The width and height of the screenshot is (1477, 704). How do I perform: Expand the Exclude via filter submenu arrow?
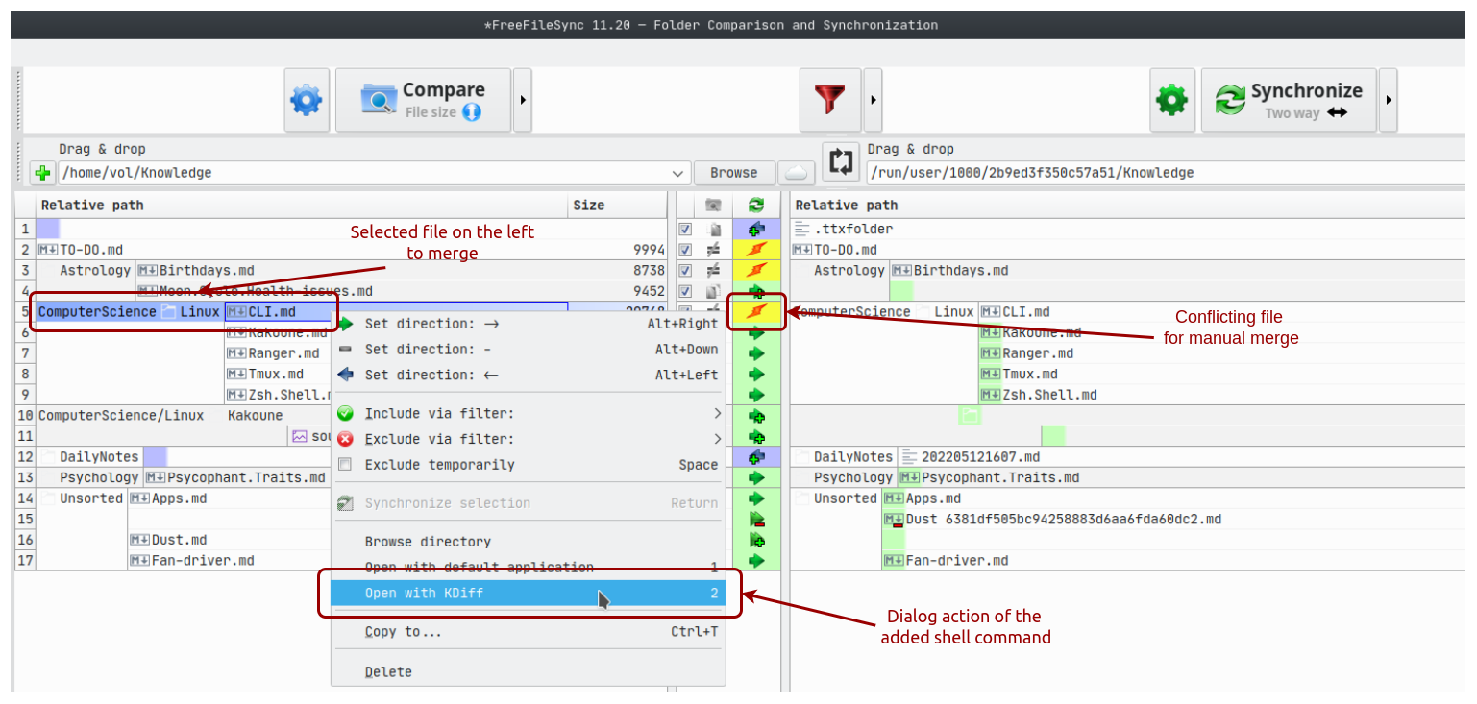coord(717,439)
